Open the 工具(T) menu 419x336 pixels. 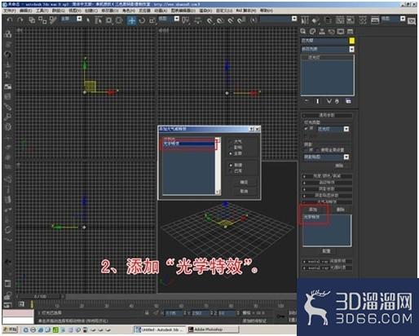[x=42, y=11]
